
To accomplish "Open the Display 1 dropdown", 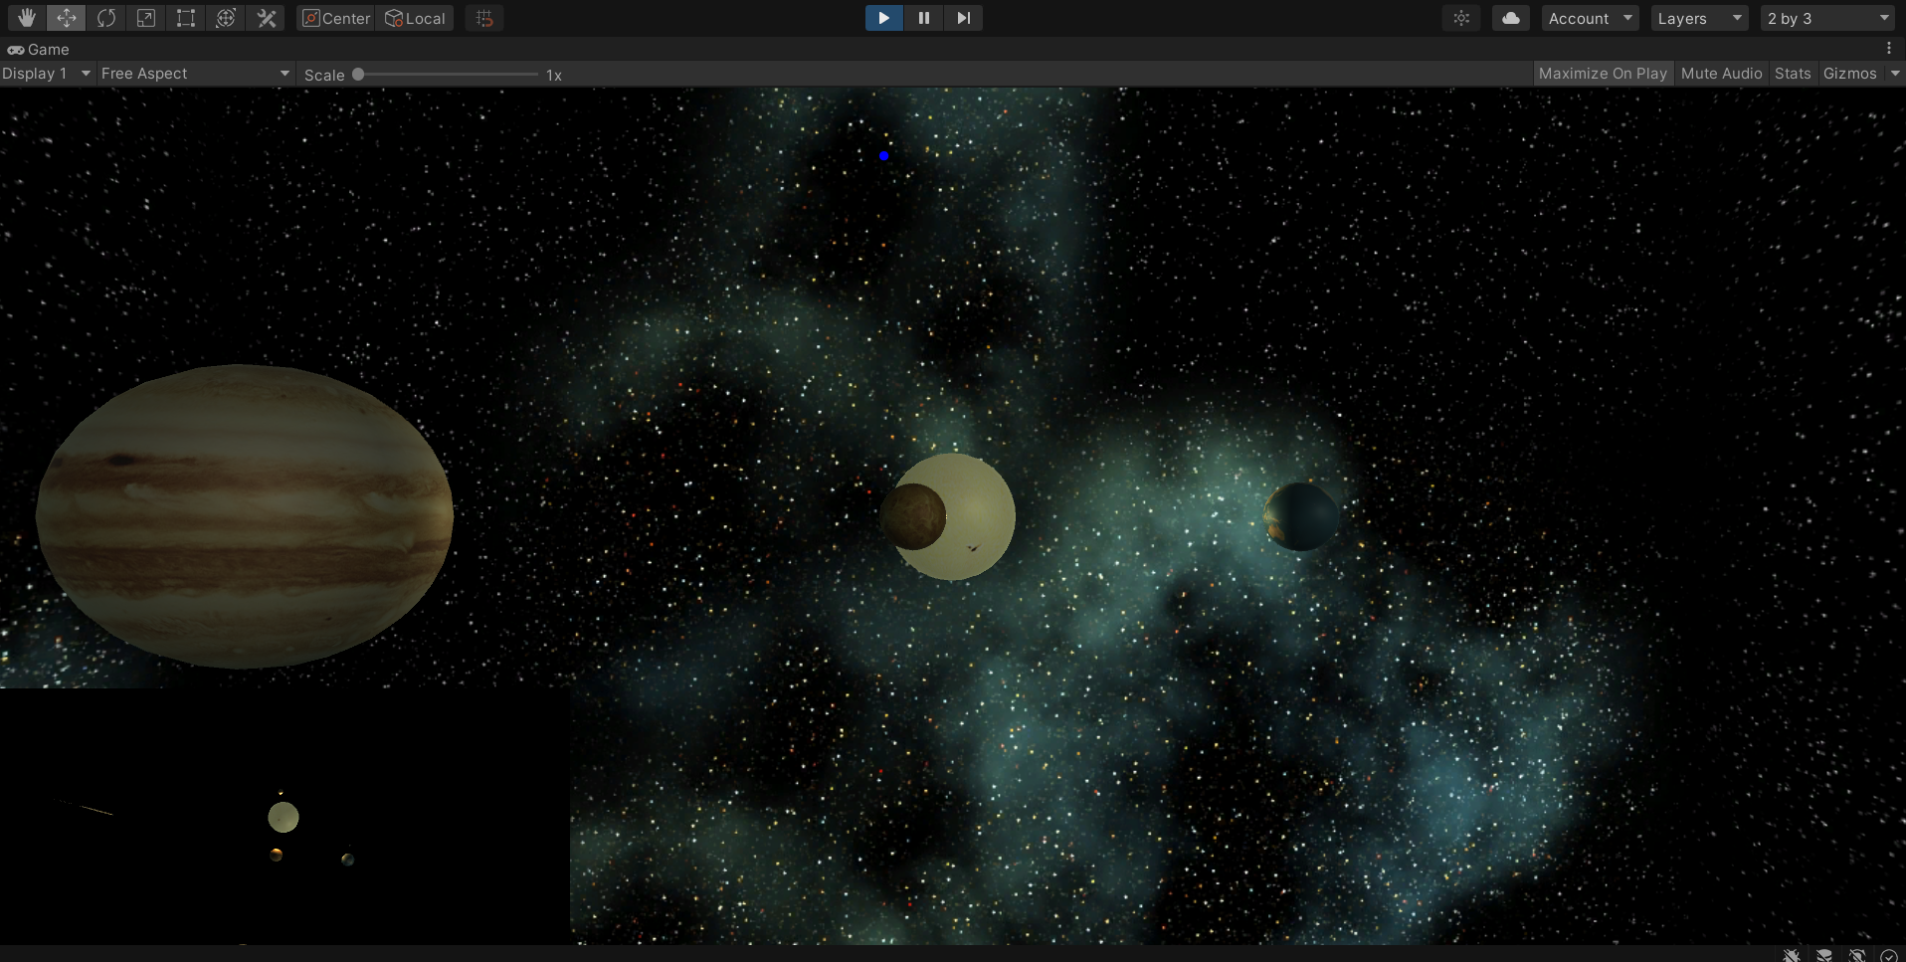I will pyautogui.click(x=47, y=74).
